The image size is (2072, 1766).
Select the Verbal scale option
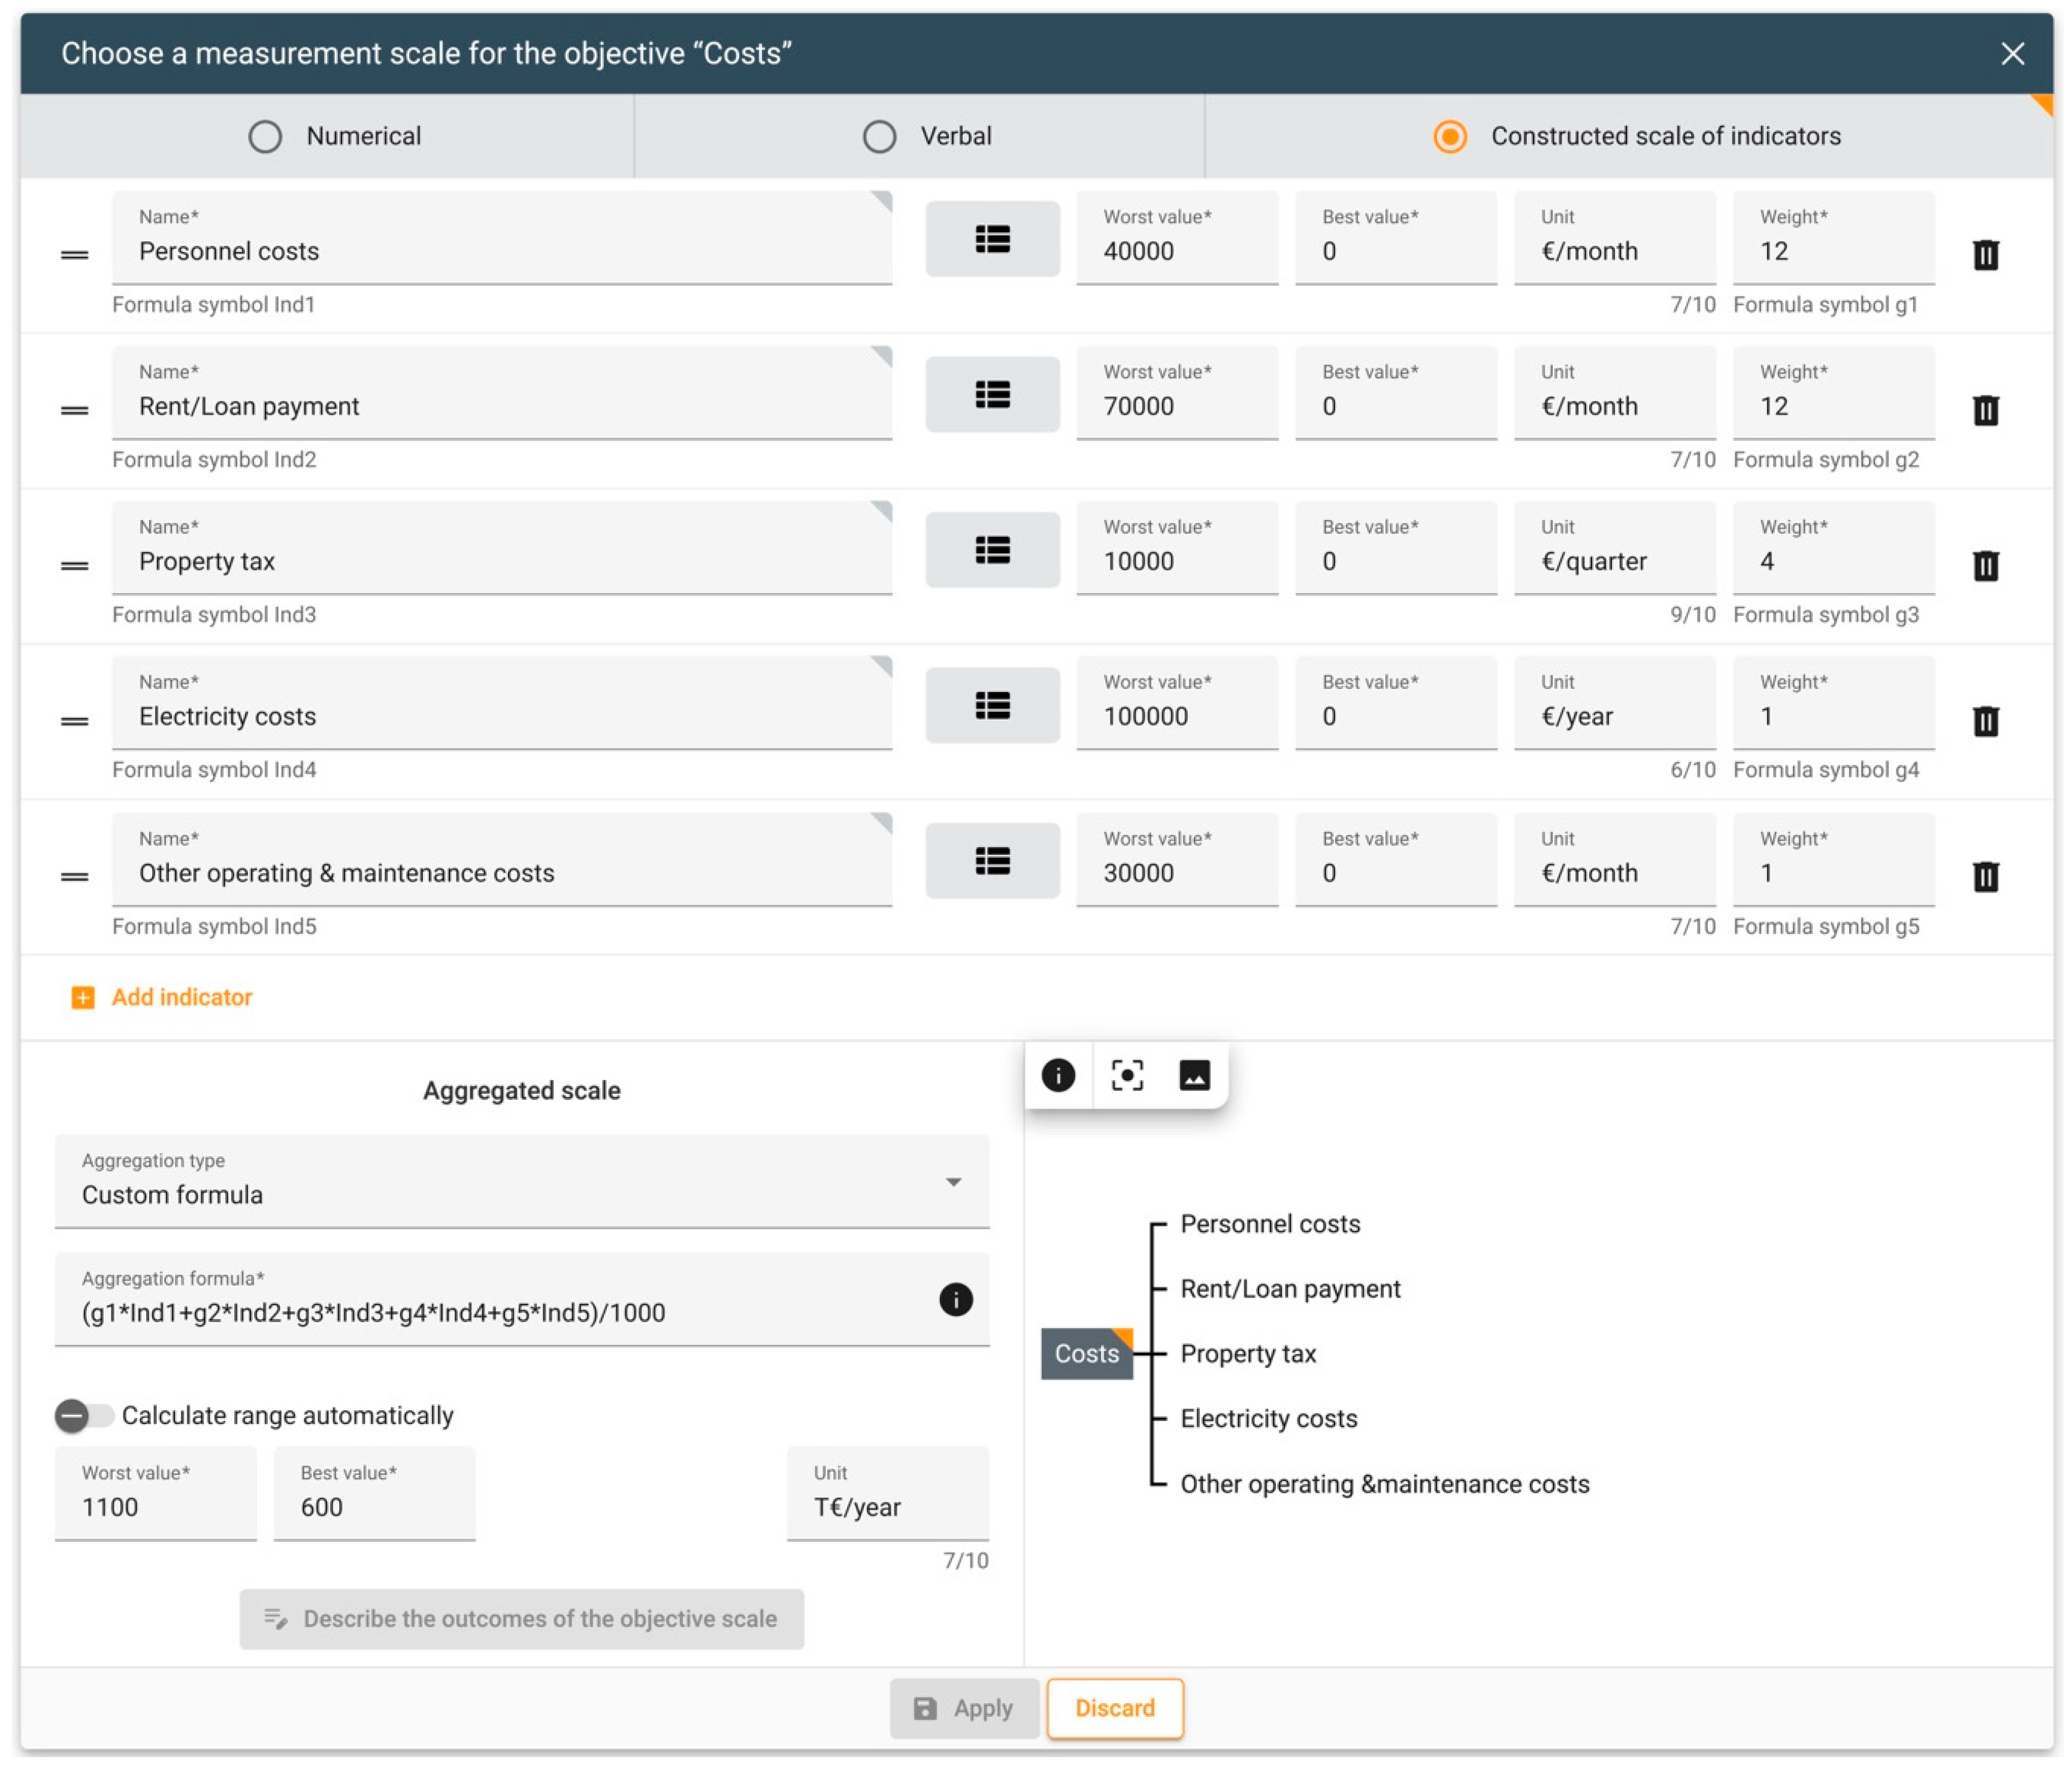click(879, 136)
